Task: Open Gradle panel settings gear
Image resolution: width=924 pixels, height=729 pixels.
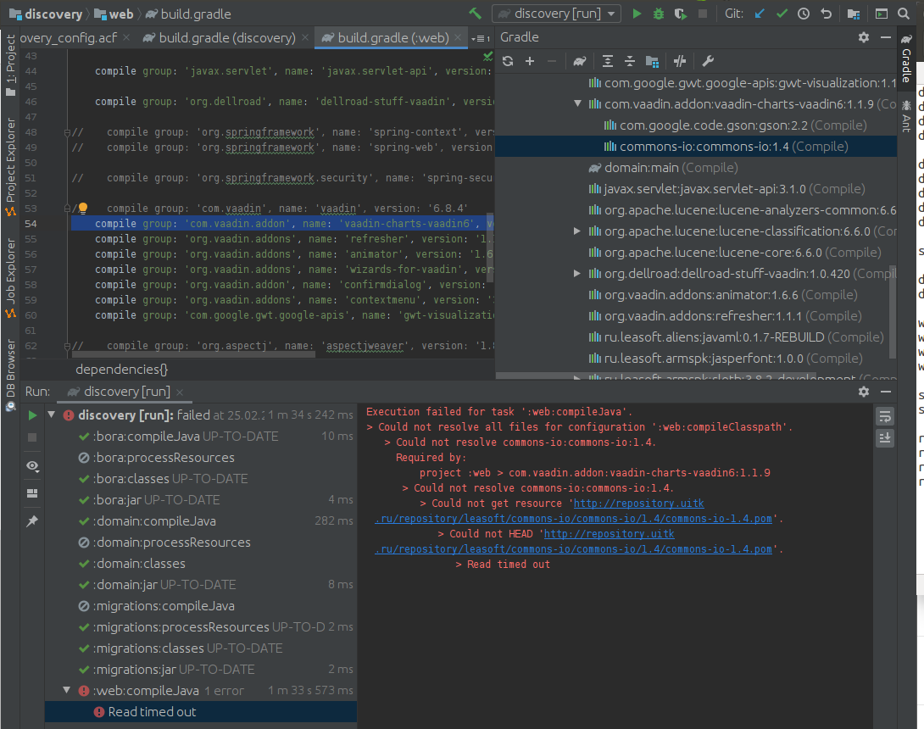Action: coord(864,37)
